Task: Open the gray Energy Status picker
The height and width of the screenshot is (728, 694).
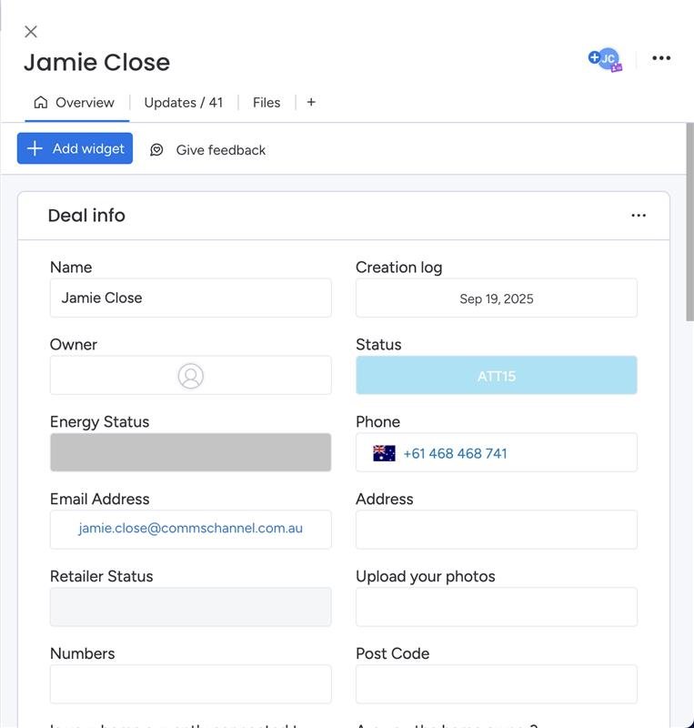Action: point(190,452)
